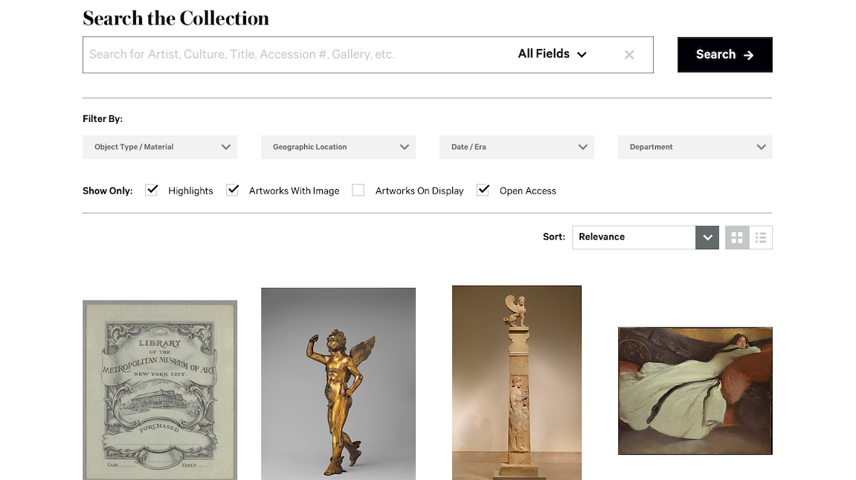Focus the collection search text field
The image size is (856, 480).
[297, 54]
